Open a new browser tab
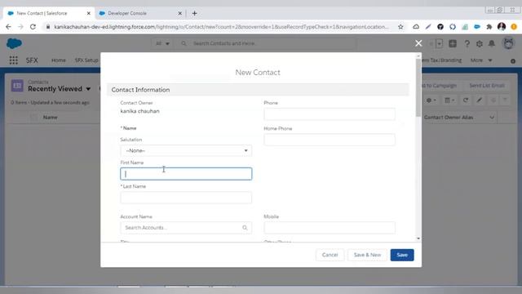Viewport: 522px width, 294px height. pos(194,13)
